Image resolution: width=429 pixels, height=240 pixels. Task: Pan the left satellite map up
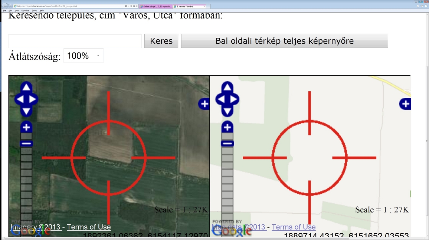tap(26, 87)
